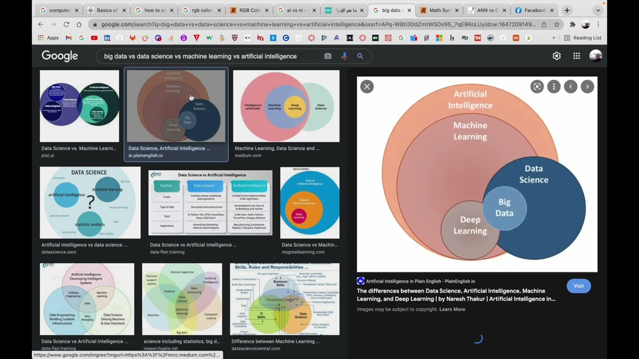Open the datasciencecentral.com image thumbnail
639x359 pixels.
click(x=285, y=299)
